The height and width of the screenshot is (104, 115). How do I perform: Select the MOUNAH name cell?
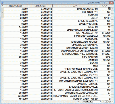pos(75,15)
